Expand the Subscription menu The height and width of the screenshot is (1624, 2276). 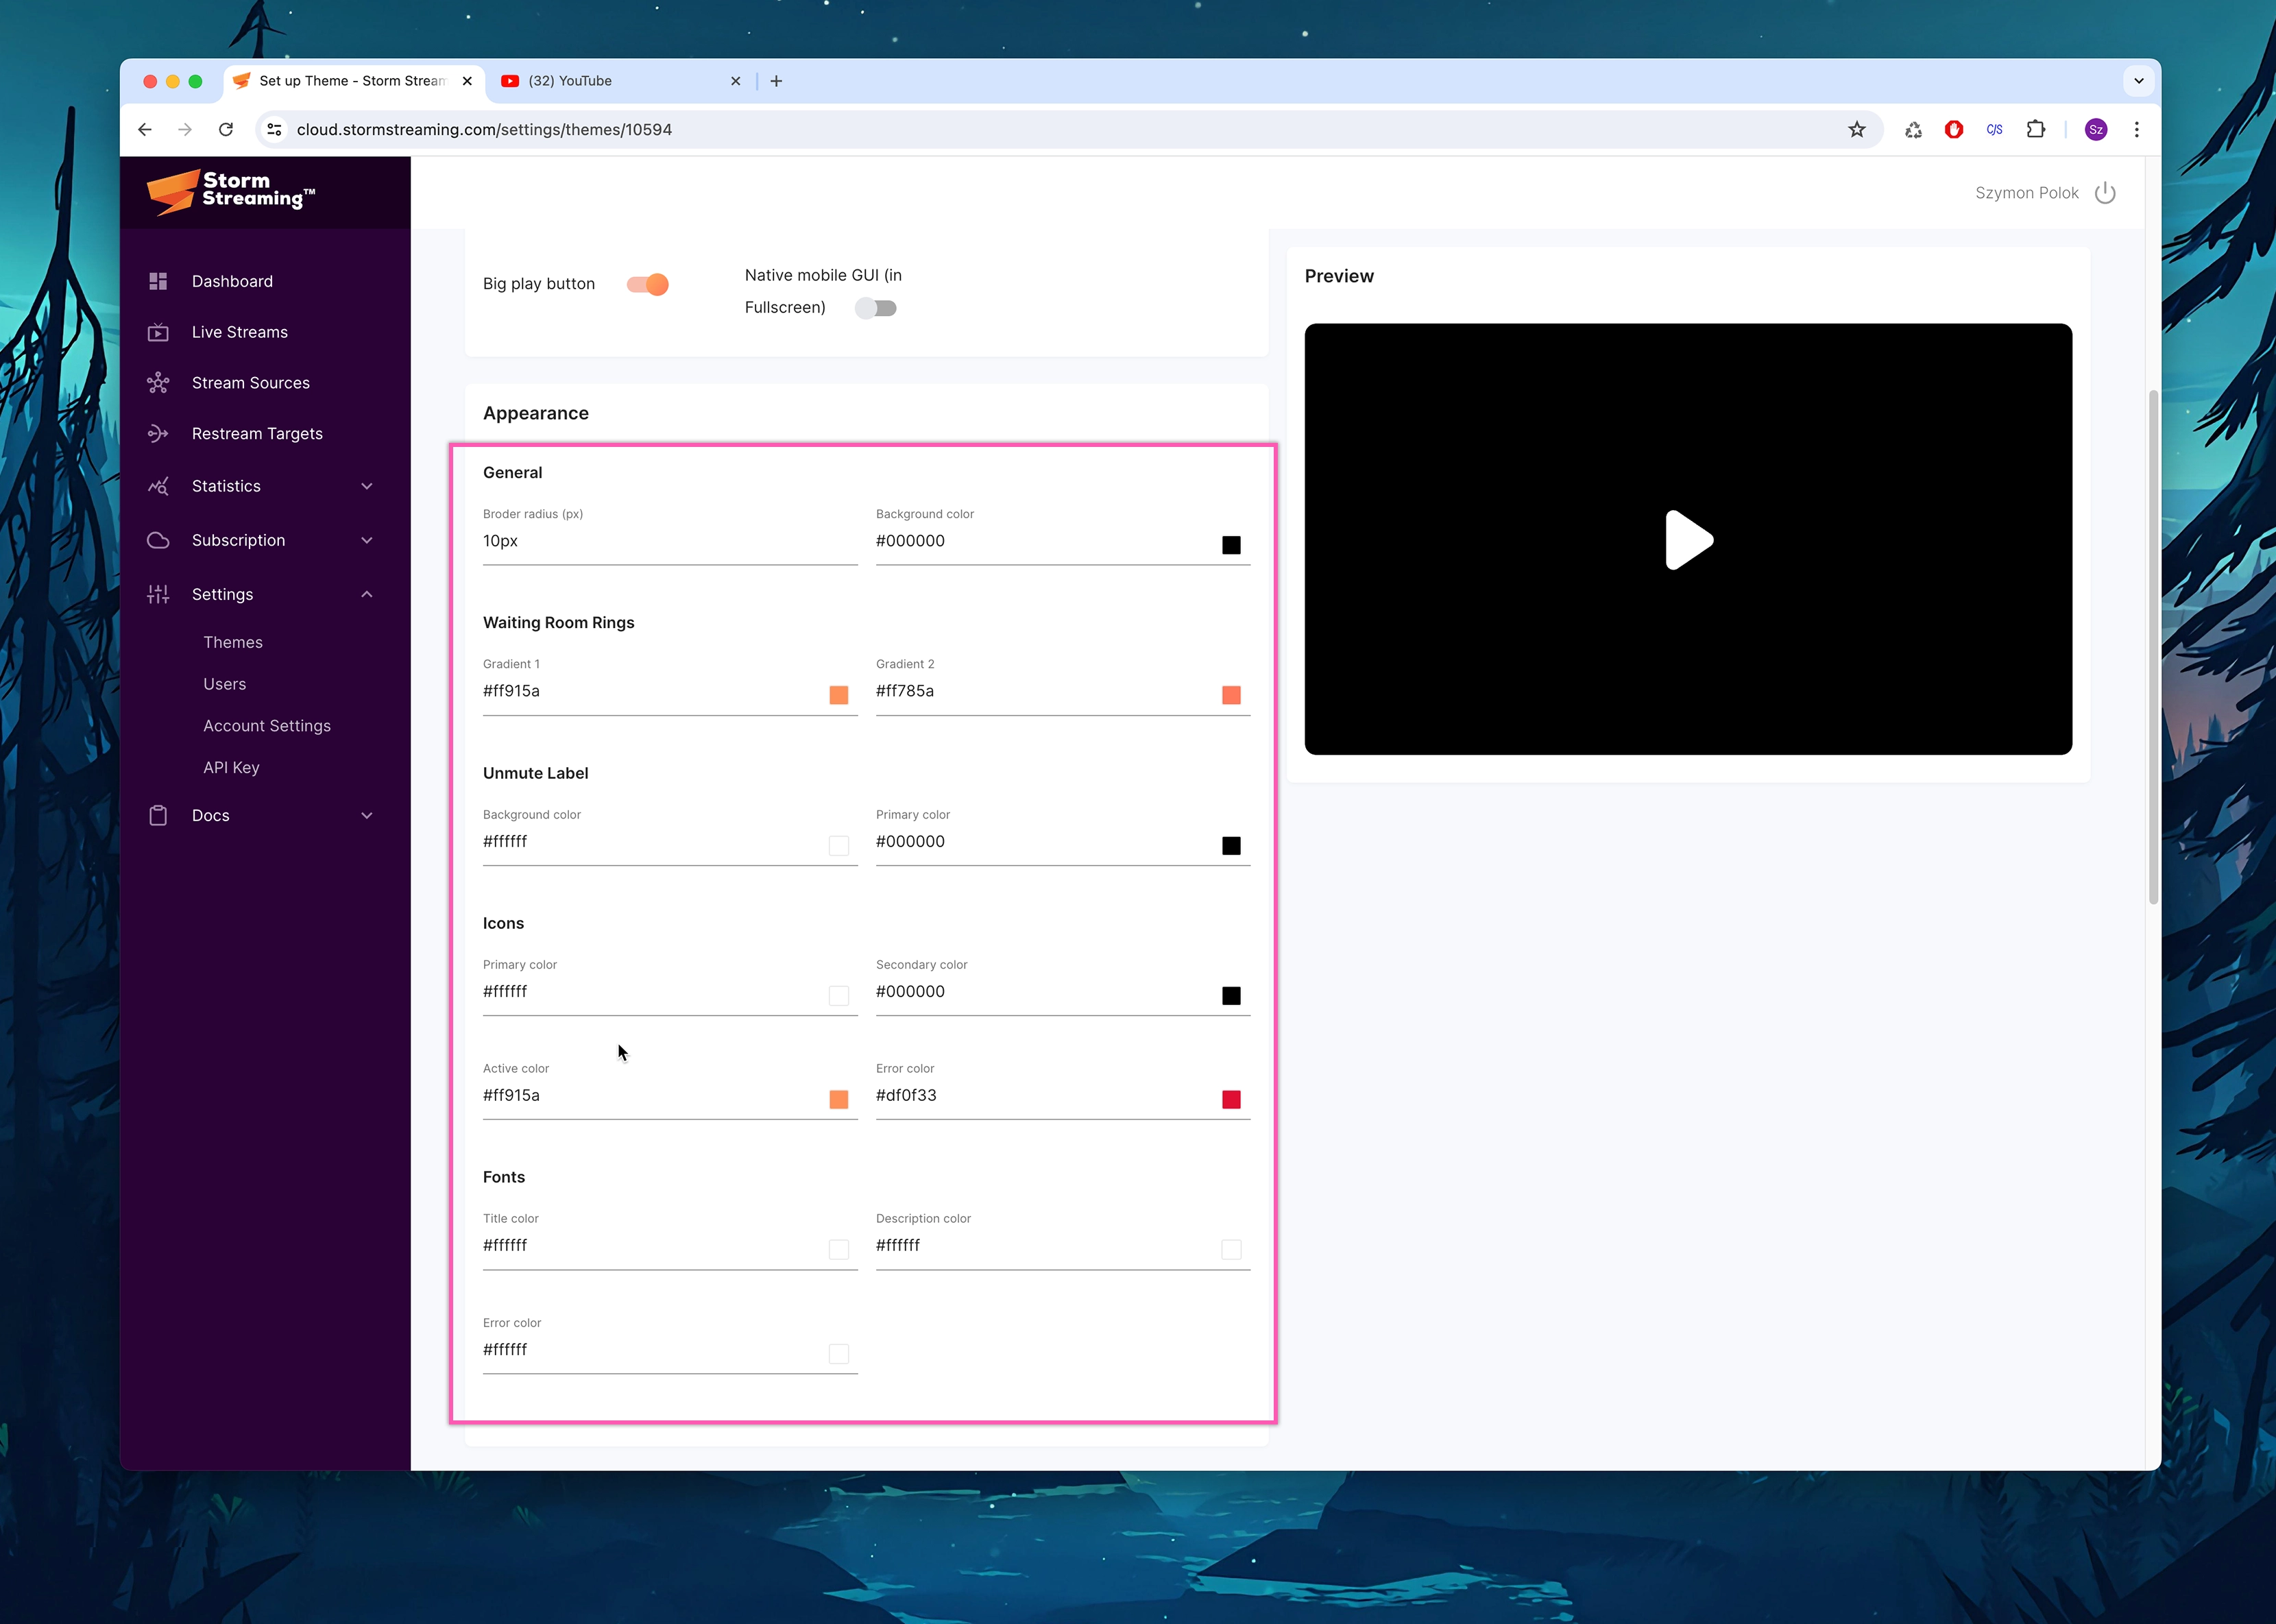[x=367, y=540]
